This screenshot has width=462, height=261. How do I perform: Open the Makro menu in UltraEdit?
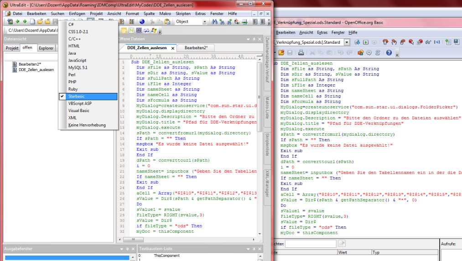[165, 14]
